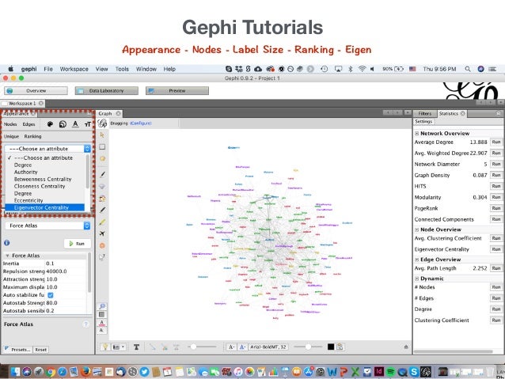Image resolution: width=505 pixels, height=379 pixels.
Task: Select the painter brush tool
Action: pyautogui.click(x=102, y=175)
